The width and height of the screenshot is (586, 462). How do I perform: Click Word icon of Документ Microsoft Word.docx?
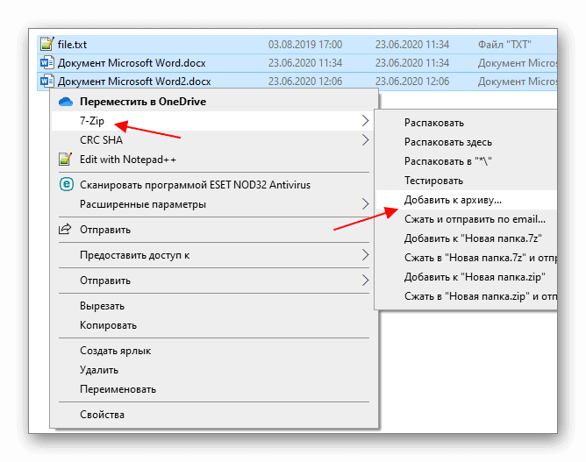[x=46, y=62]
